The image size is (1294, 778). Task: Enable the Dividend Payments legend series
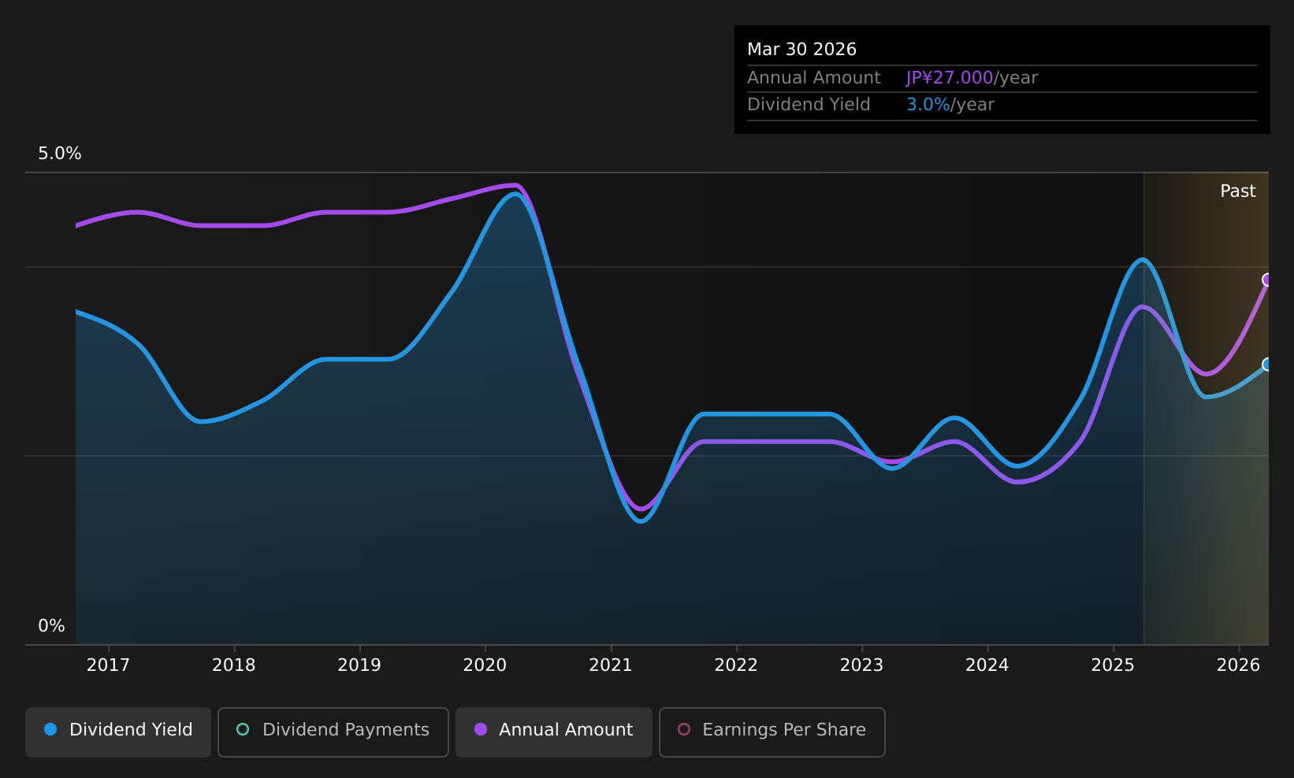(333, 732)
